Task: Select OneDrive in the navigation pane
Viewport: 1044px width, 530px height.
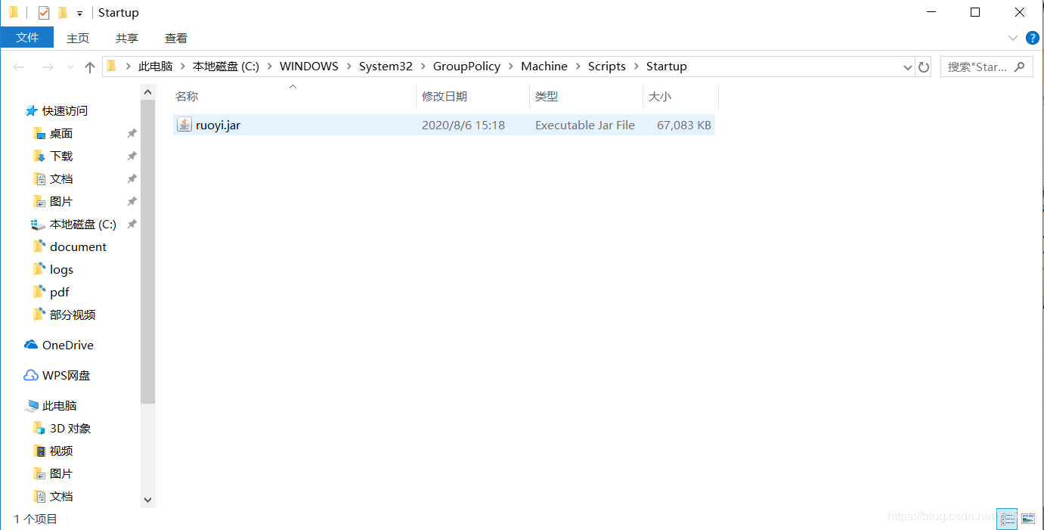Action: point(68,345)
